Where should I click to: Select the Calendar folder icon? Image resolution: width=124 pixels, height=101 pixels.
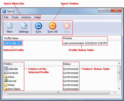pos(6,69)
